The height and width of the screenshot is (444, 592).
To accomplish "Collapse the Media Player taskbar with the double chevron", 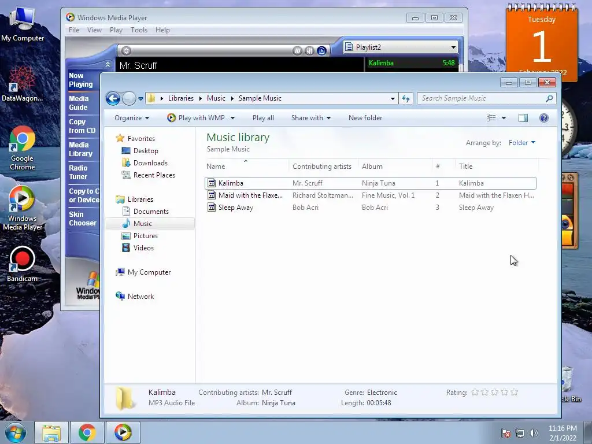I will click(108, 65).
